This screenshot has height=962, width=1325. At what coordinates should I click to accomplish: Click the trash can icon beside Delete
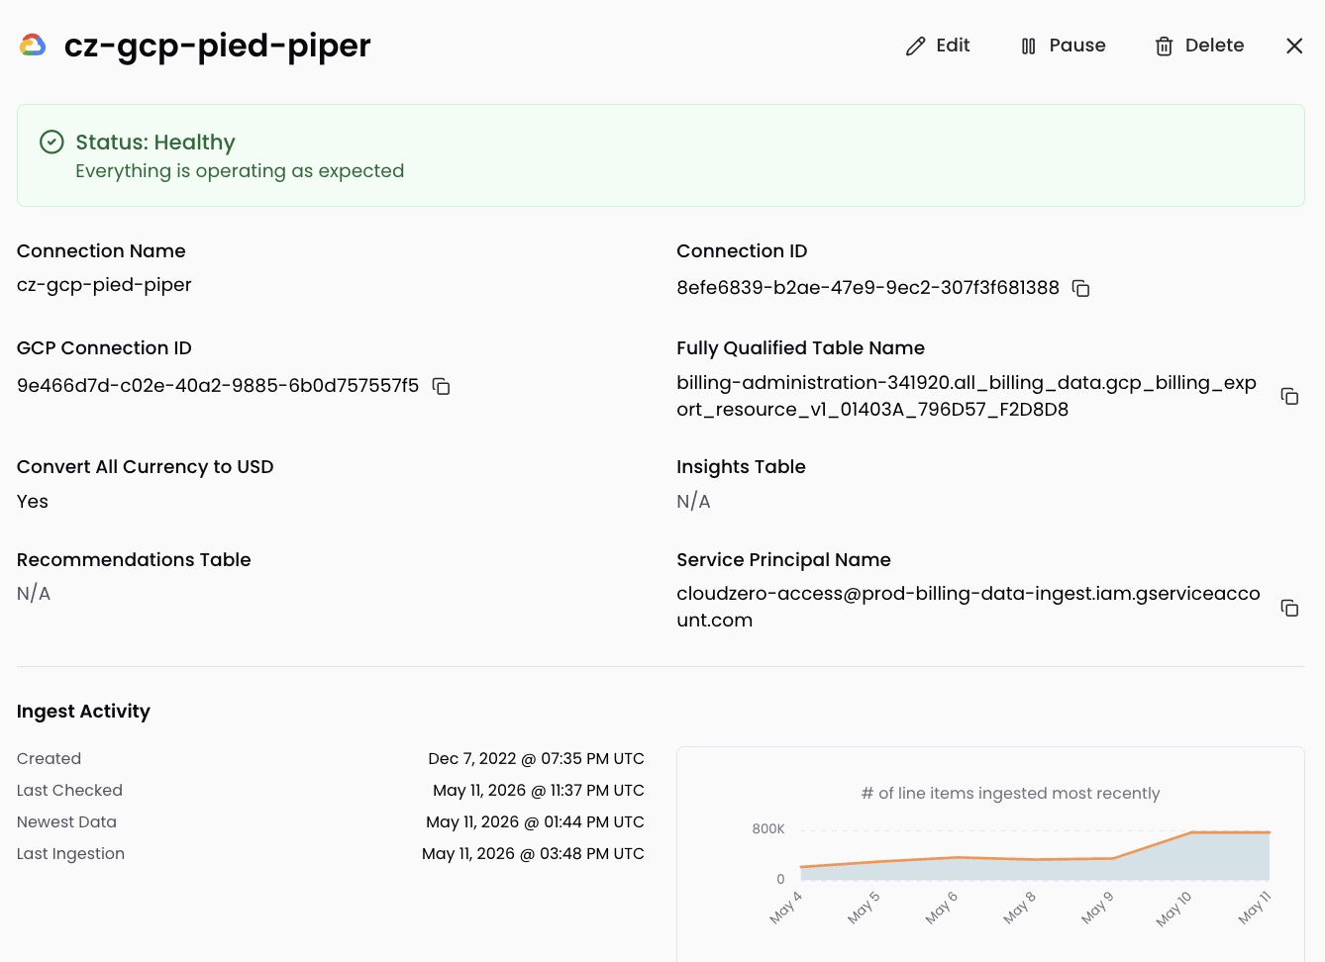[1165, 47]
